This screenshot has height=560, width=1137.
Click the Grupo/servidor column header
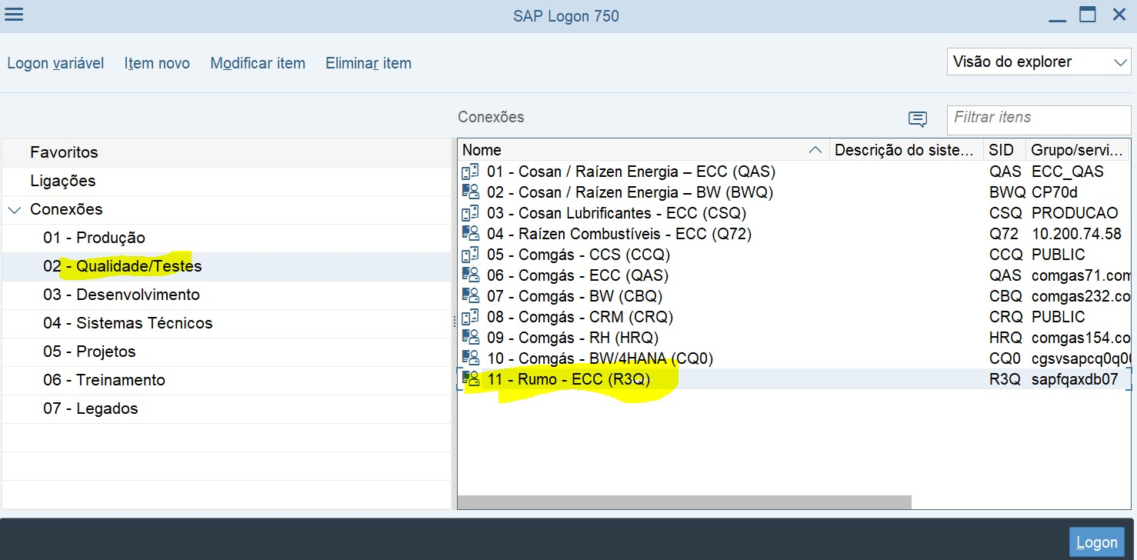[1079, 150]
